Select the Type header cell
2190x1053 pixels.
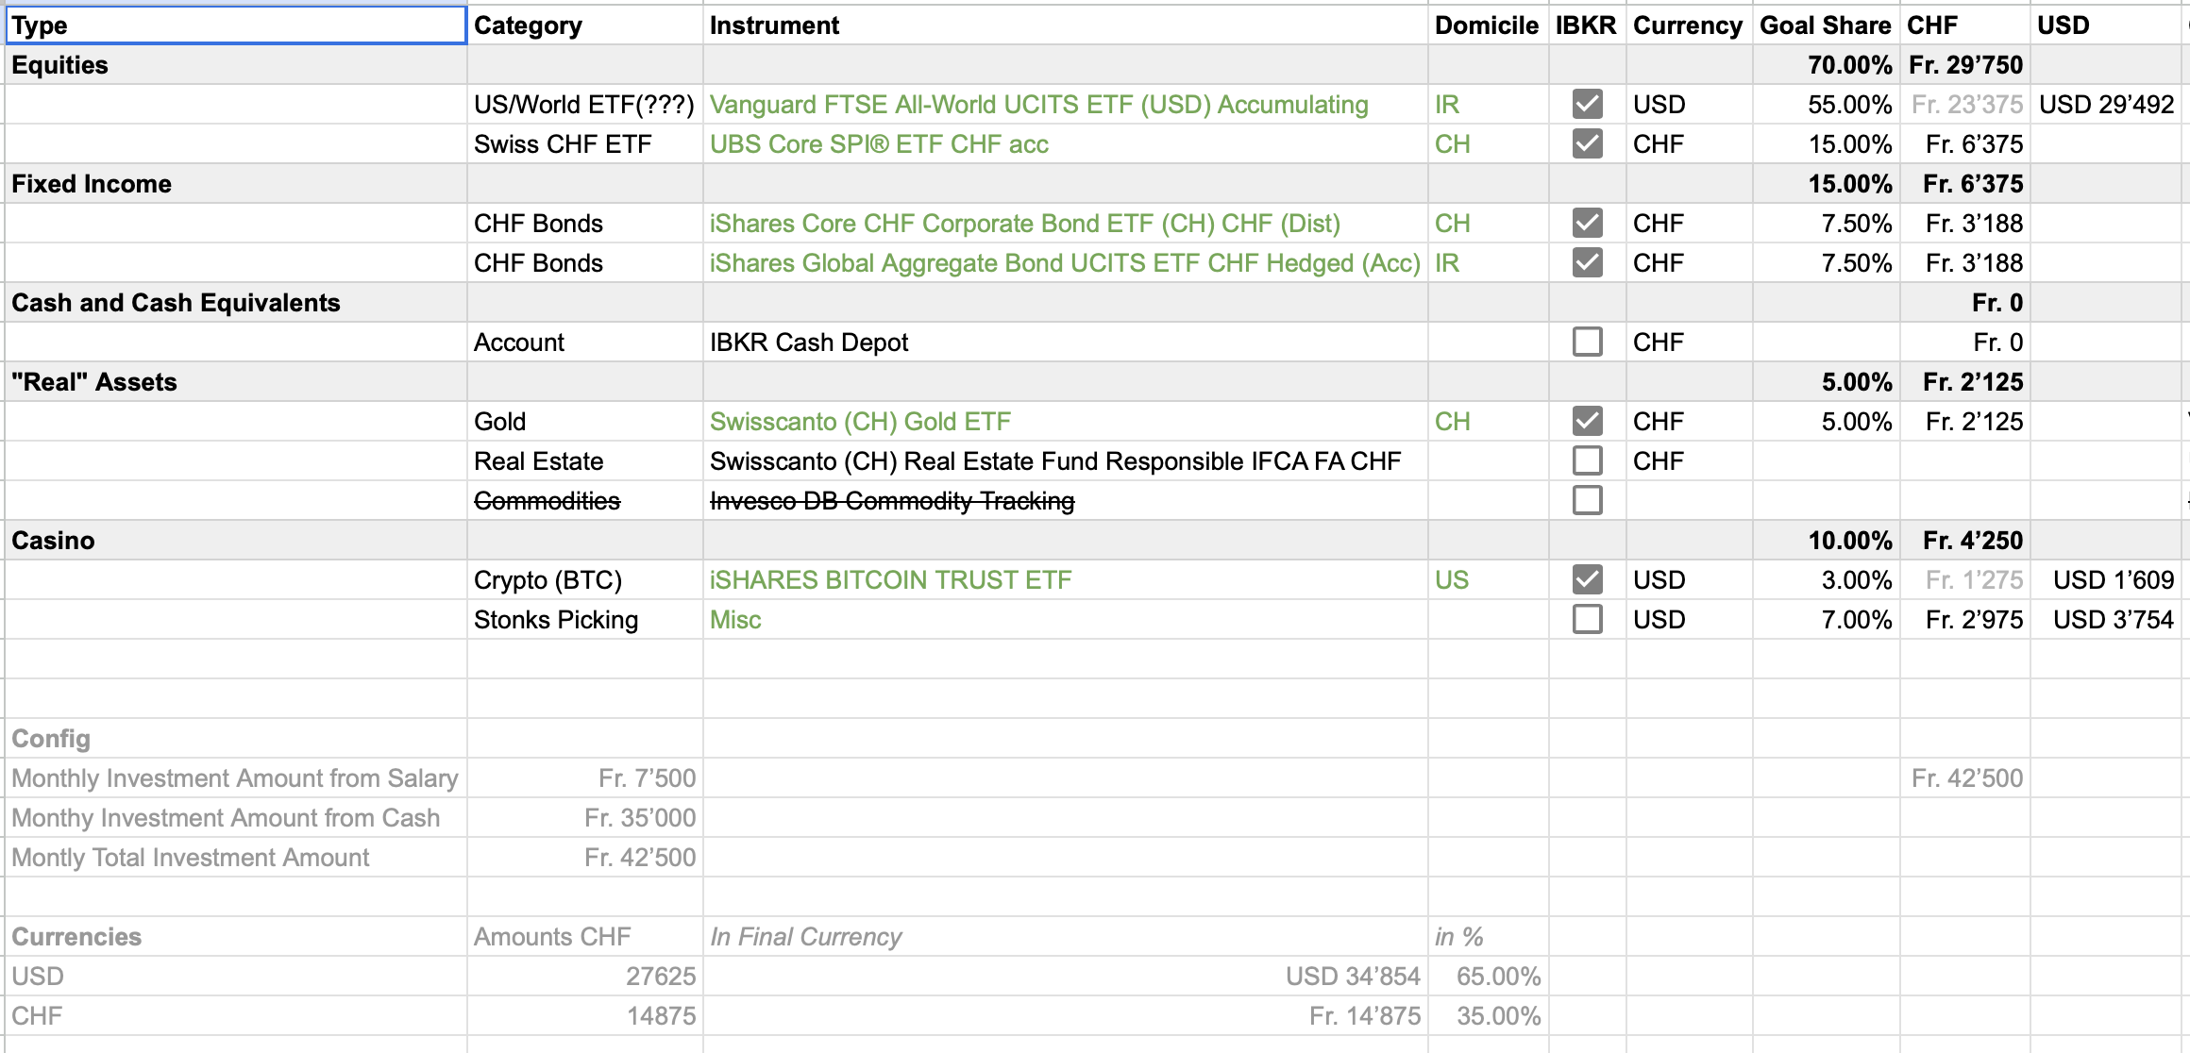(236, 25)
